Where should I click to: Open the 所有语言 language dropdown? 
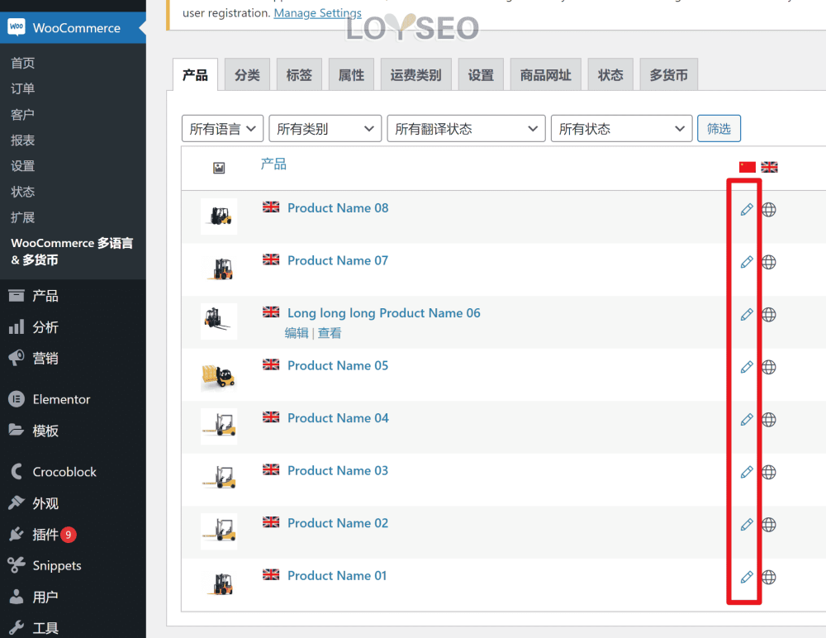[222, 129]
